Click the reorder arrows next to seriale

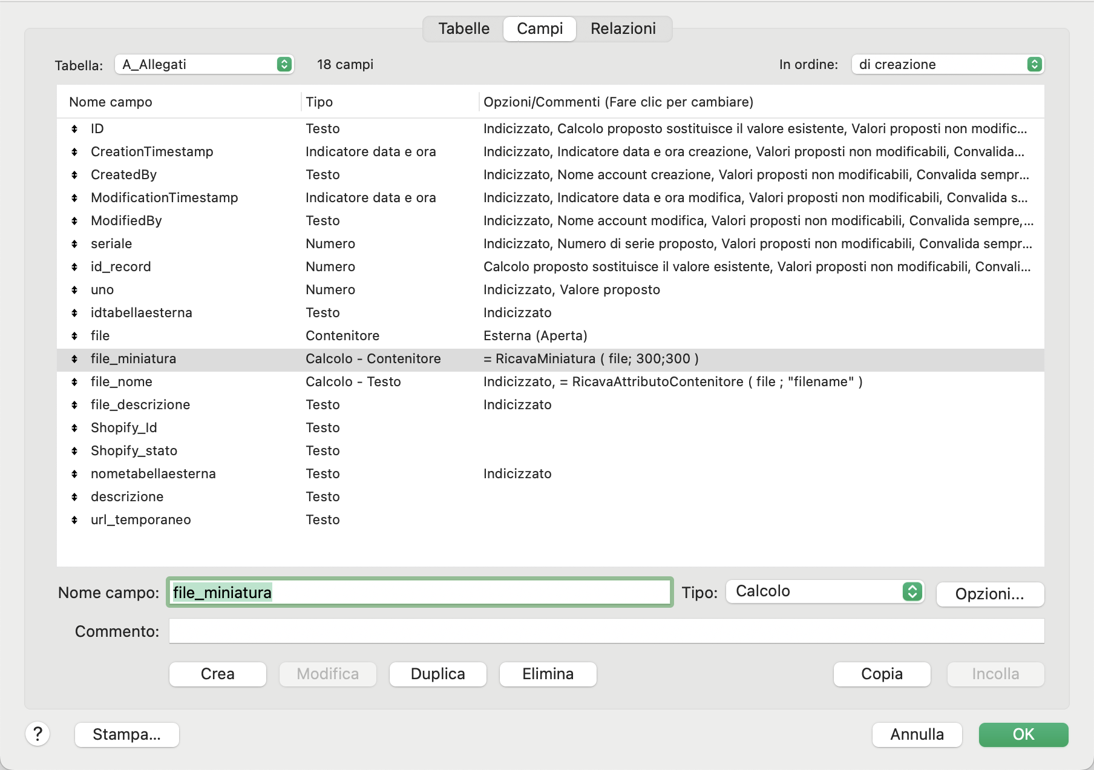click(74, 243)
